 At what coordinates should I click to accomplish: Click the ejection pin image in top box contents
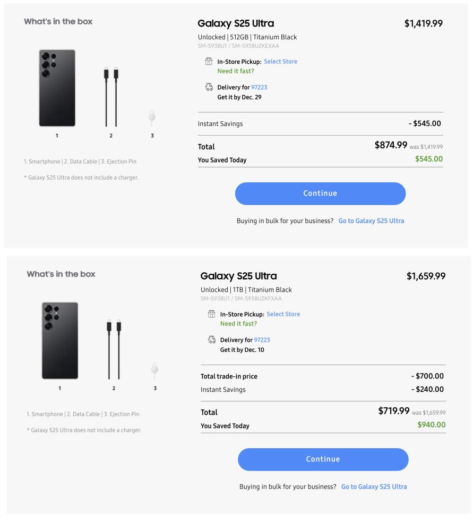(152, 117)
